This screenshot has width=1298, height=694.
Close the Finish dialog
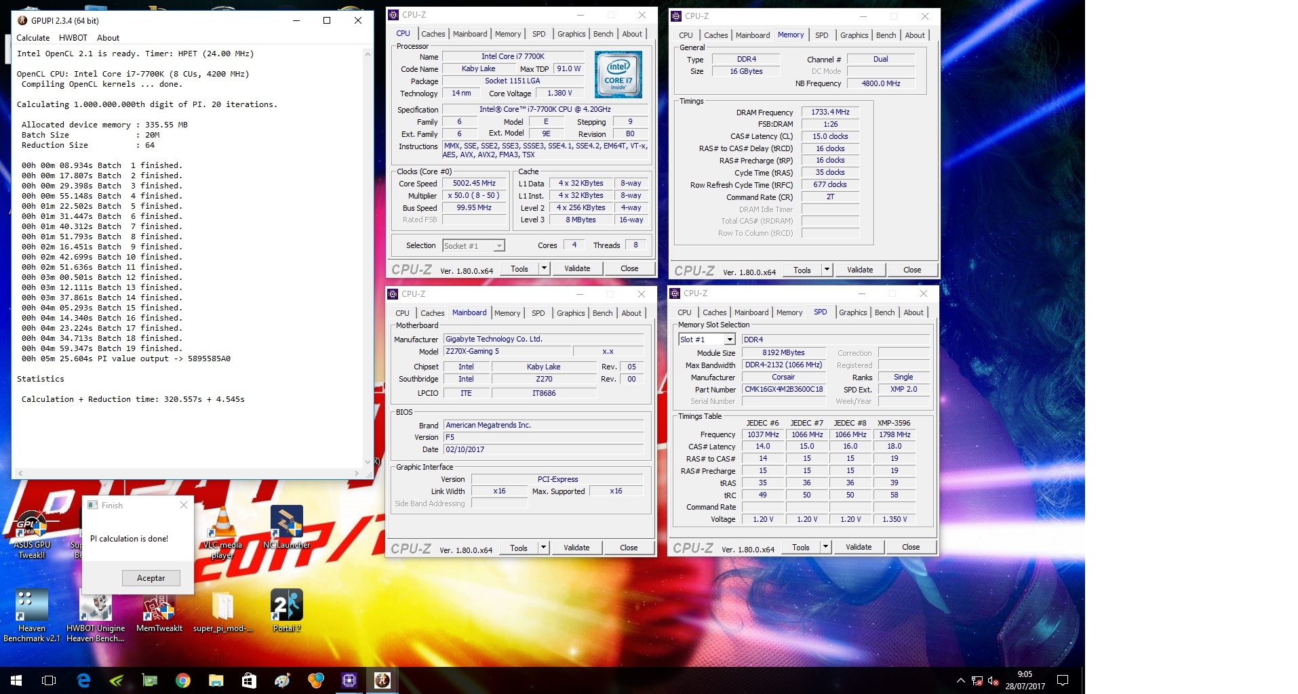[x=184, y=505]
